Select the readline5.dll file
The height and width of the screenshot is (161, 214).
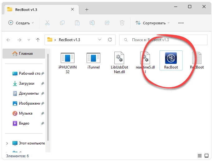click(x=145, y=63)
